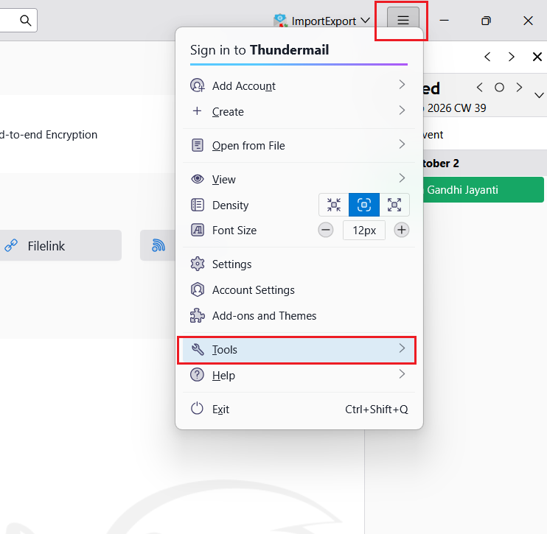Click the ImportExport add-on icon

[281, 21]
